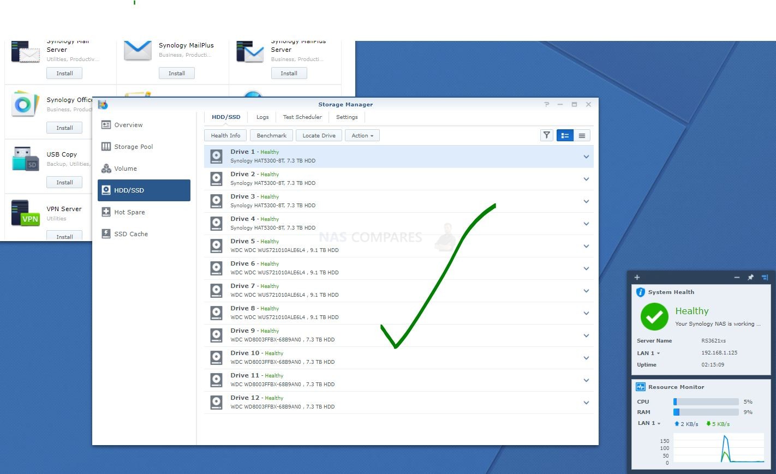Image resolution: width=776 pixels, height=474 pixels.
Task: Open the LAN 1 dropdown in Resource Monitor
Action: (x=649, y=423)
